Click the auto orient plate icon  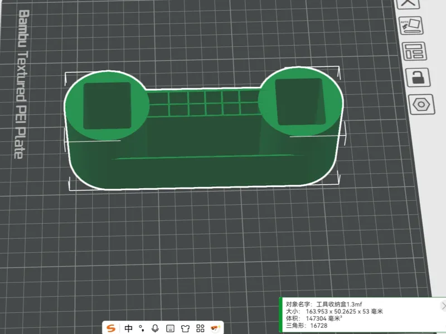pos(411,26)
